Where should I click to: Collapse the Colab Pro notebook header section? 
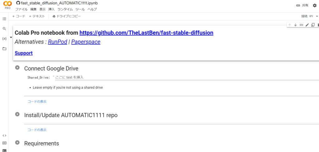click(x=11, y=37)
